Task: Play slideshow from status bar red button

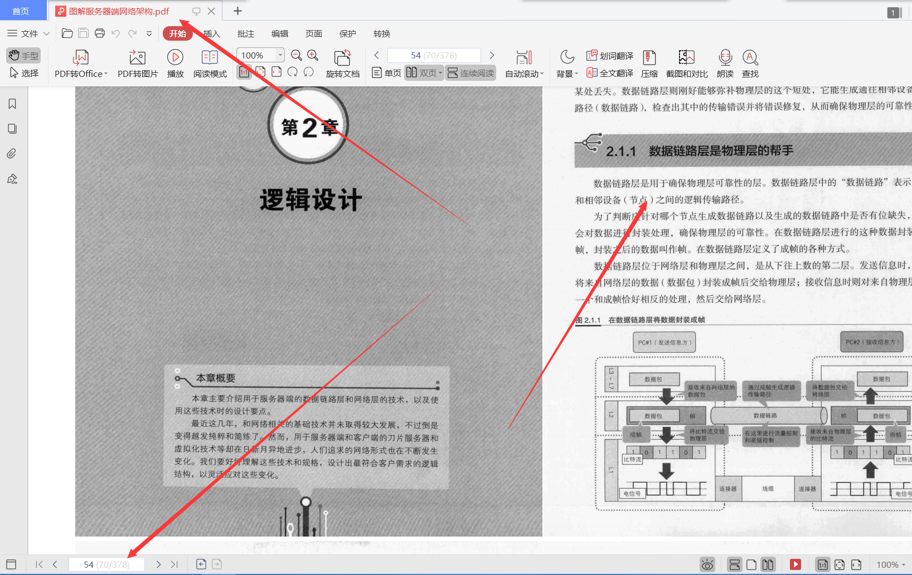Action: 795,564
